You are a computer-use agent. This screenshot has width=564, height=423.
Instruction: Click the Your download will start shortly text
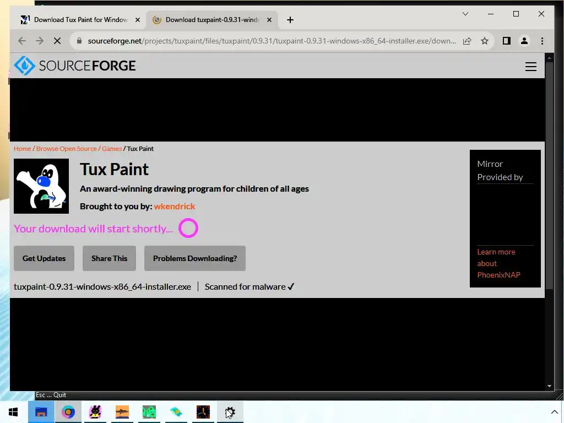click(x=93, y=229)
